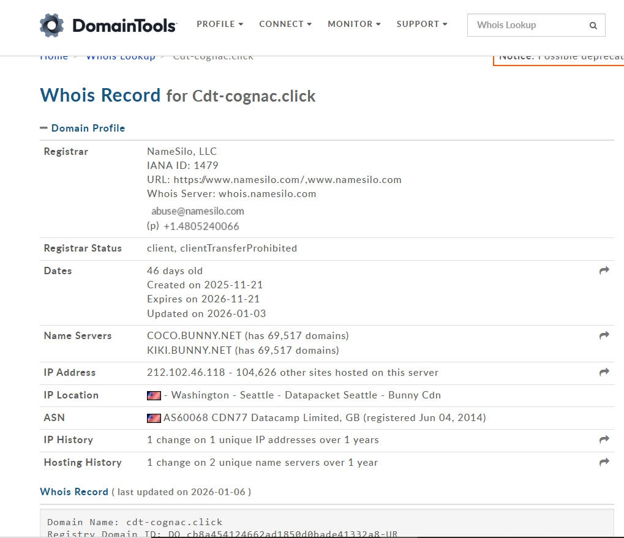Click the arrow icon in IP Address row
The width and height of the screenshot is (624, 538).
point(604,372)
